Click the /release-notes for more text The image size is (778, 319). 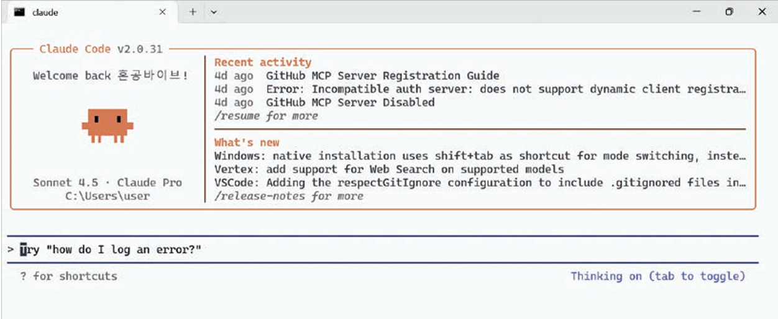pos(288,196)
